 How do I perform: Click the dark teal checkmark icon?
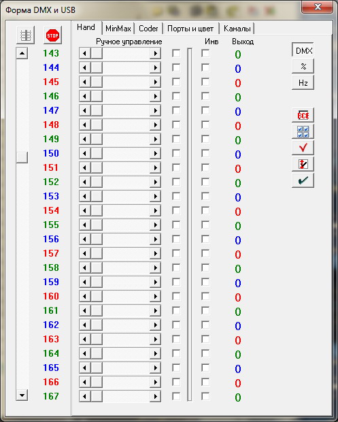pyautogui.click(x=303, y=180)
